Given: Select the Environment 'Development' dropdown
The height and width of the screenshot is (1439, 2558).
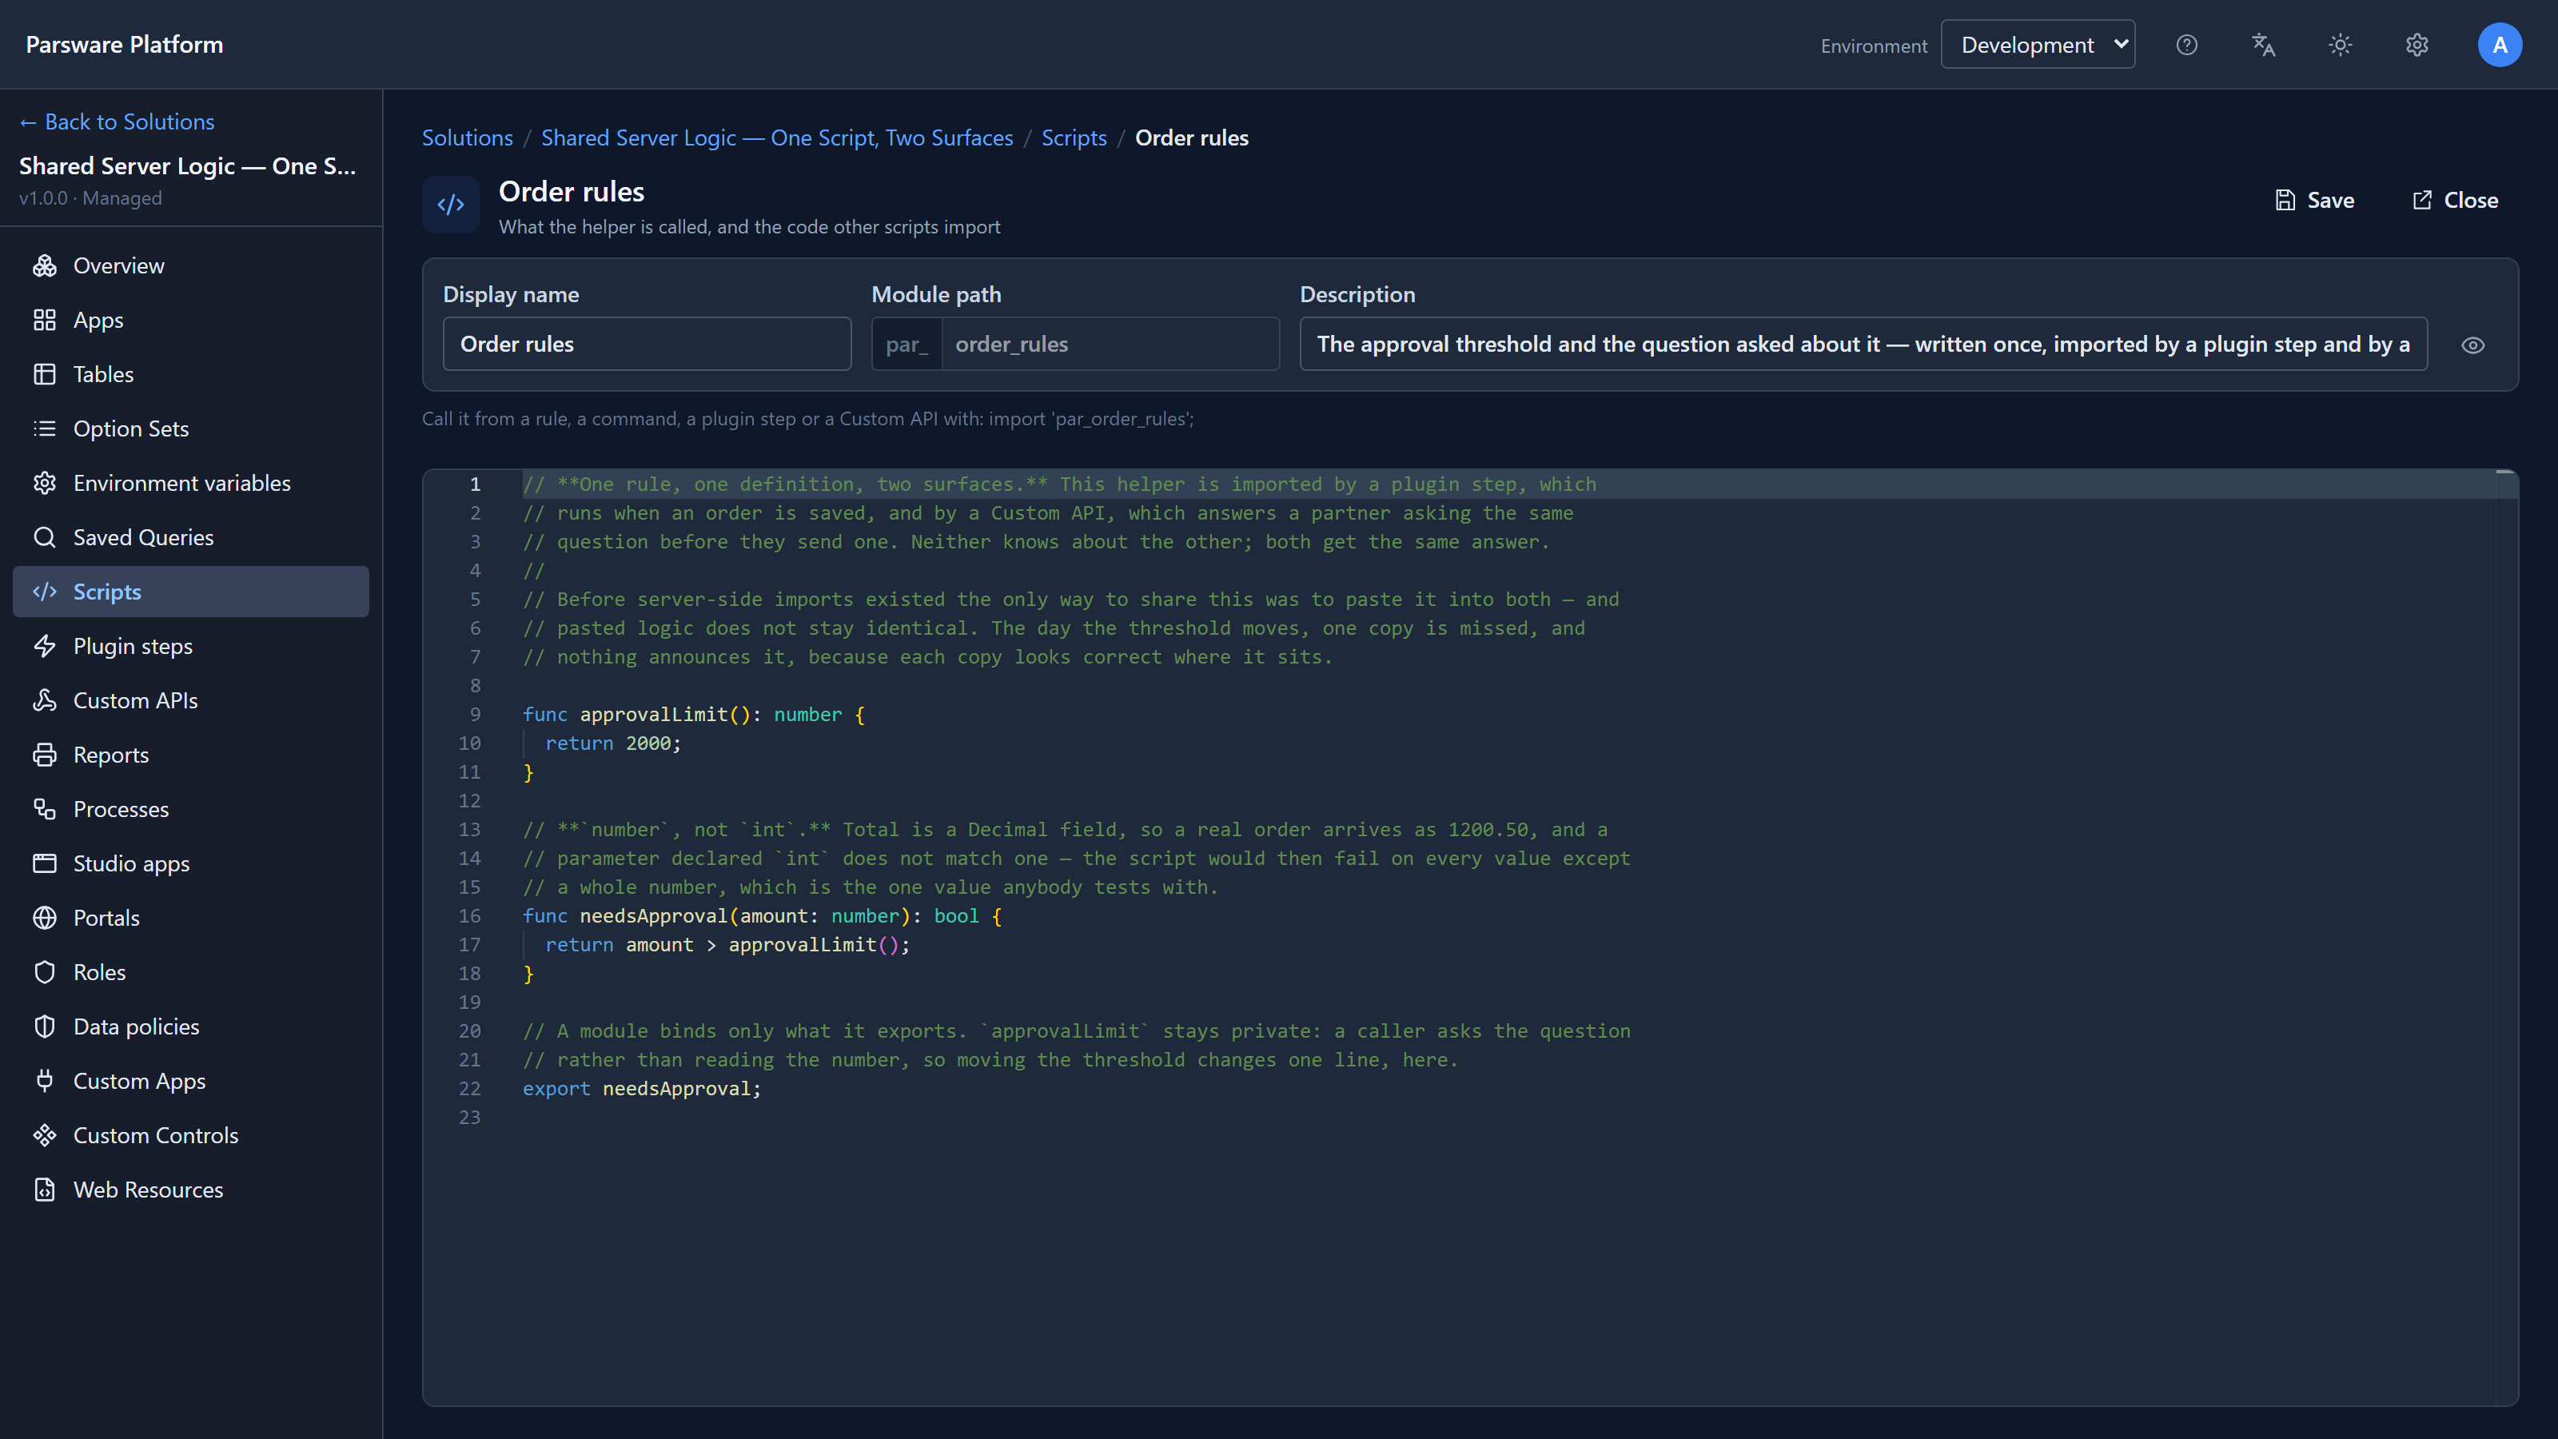Looking at the screenshot, I should [x=2038, y=45].
